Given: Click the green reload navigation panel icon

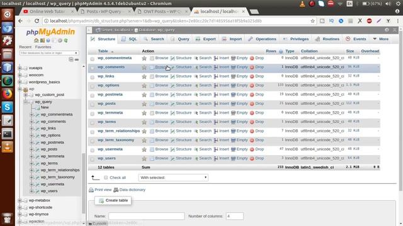Looking at the screenshot, I should coord(65,40).
